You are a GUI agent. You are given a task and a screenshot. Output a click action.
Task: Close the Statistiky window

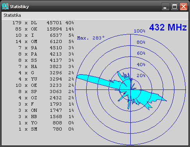point(183,7)
